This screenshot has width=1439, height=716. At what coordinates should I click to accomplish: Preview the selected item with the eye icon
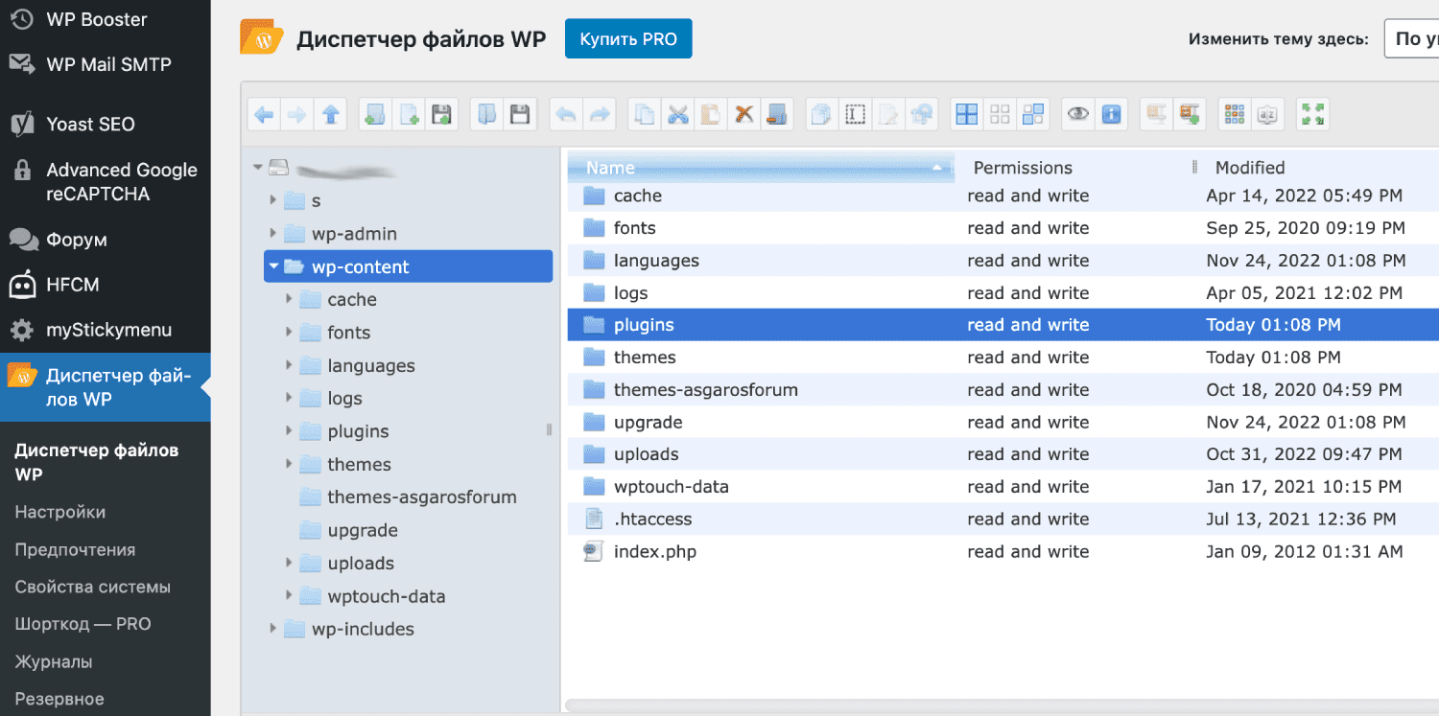1078,115
